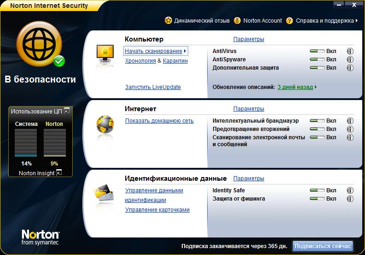The height and width of the screenshot is (255, 365).
Task: Click the Norton Account padlock icon
Action: [237, 21]
